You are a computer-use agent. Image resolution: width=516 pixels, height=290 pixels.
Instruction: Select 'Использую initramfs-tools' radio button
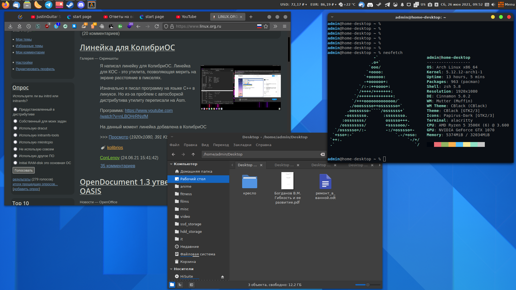click(15, 135)
